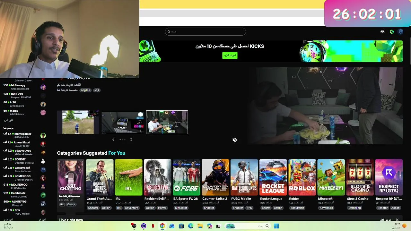This screenshot has width=411, height=231.
Task: Open the Kick store icon in header
Action: coord(382,32)
